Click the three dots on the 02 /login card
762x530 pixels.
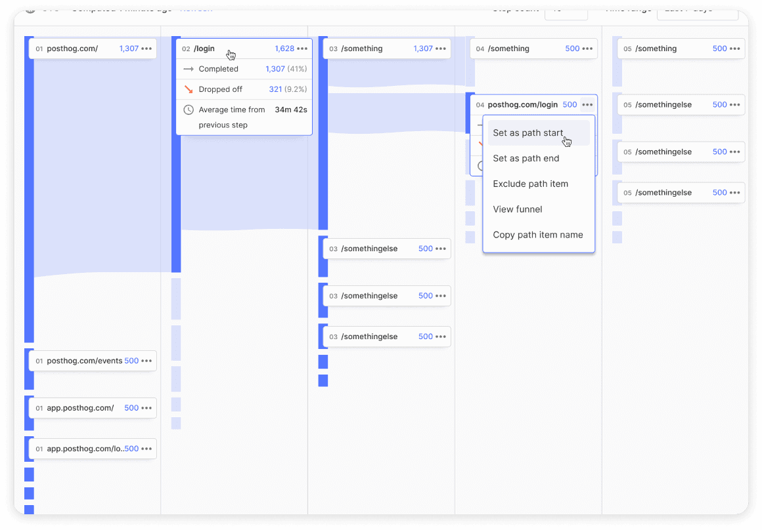tap(302, 49)
